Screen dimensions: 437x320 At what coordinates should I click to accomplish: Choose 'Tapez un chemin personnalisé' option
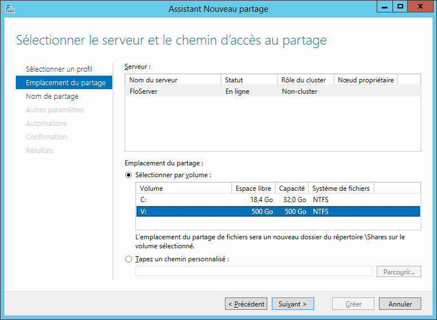(128, 259)
